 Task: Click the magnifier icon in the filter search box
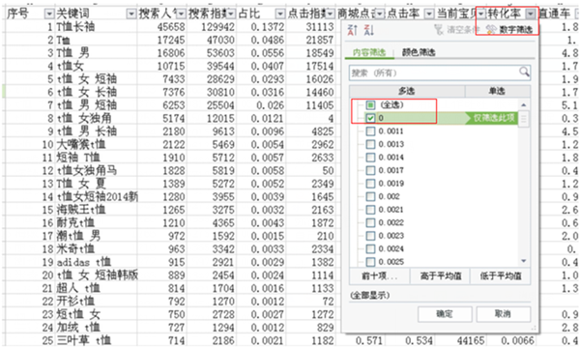(524, 72)
